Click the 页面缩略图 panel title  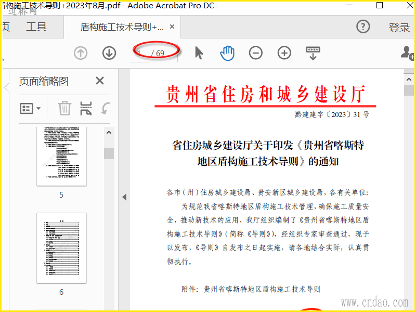[x=44, y=81]
